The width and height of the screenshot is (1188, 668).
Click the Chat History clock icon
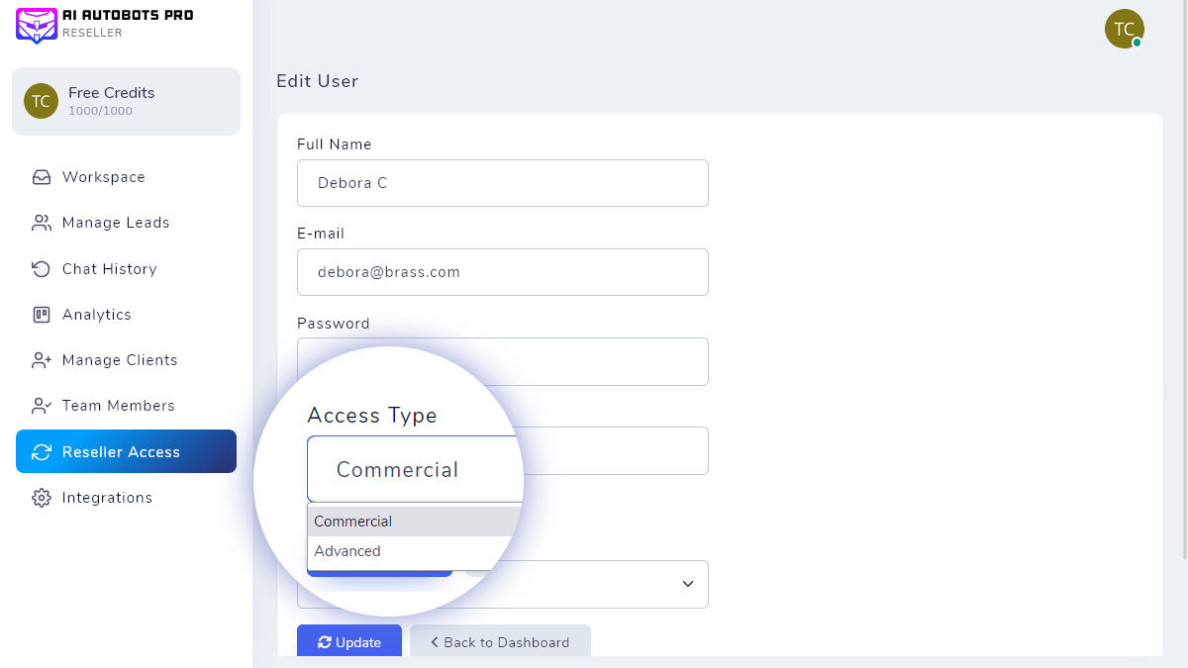(x=42, y=269)
